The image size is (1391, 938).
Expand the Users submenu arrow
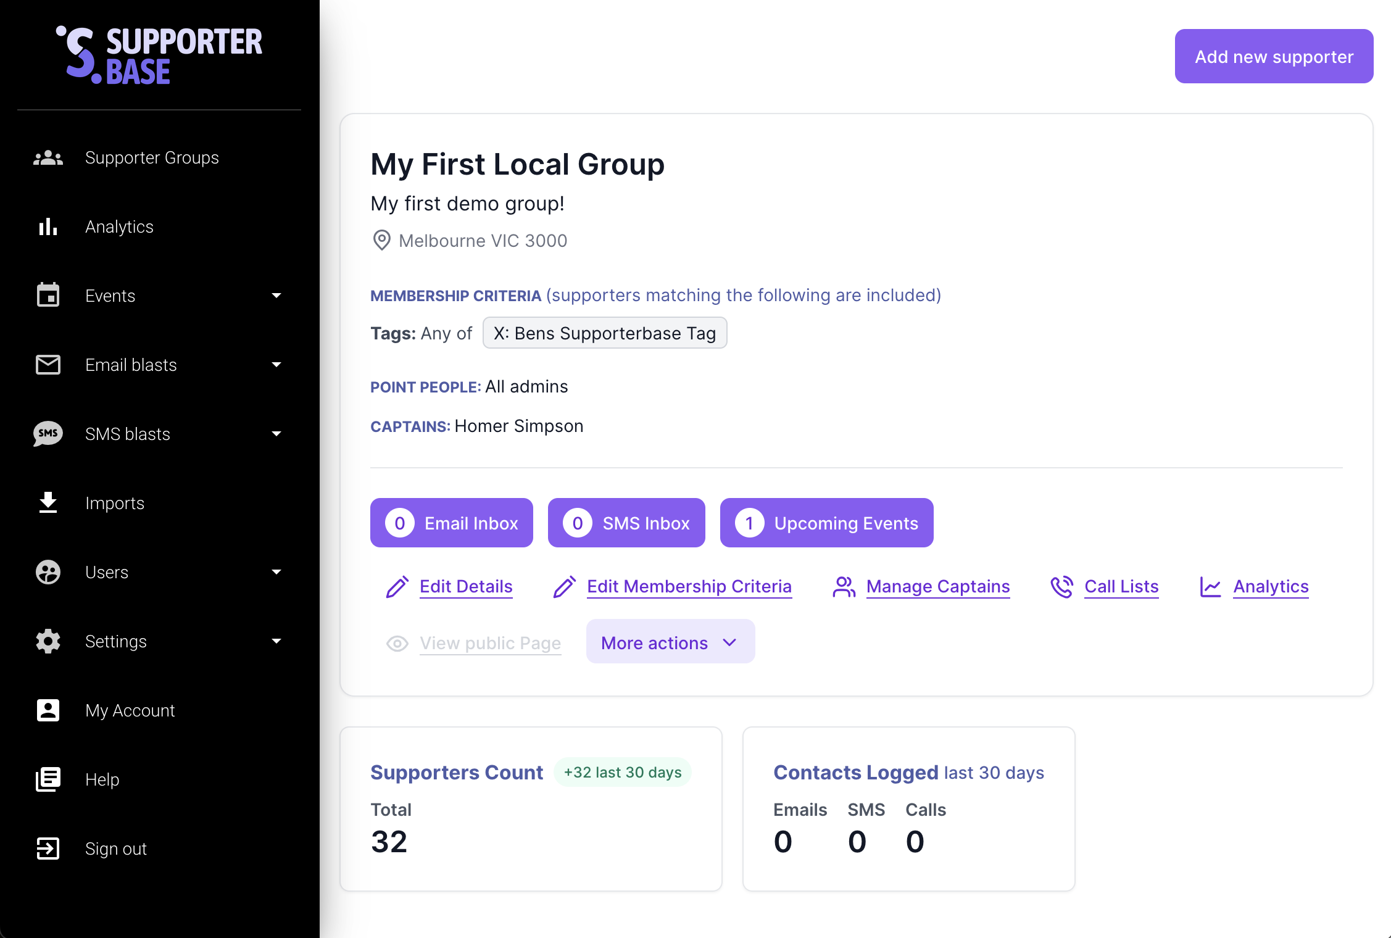(x=276, y=572)
